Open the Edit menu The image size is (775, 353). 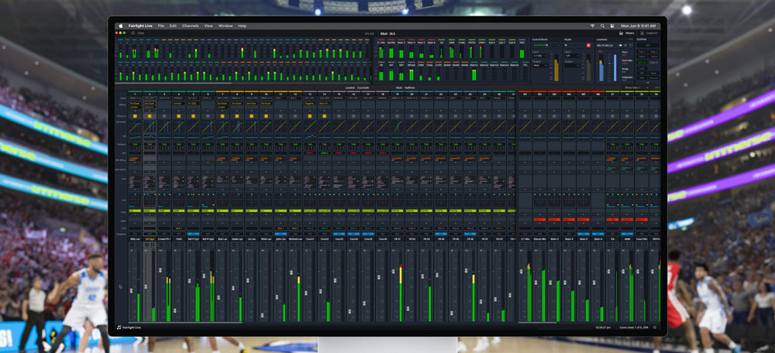173,26
